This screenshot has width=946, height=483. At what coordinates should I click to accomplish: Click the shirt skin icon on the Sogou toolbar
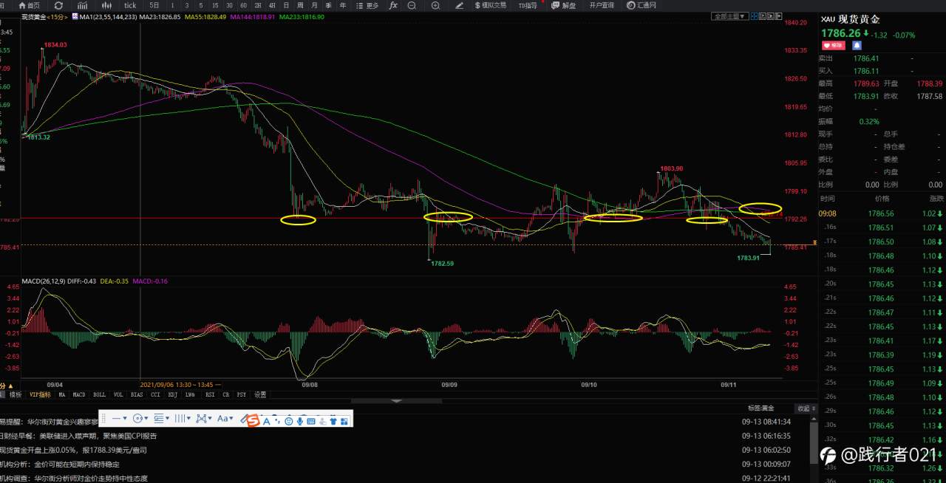click(x=333, y=421)
